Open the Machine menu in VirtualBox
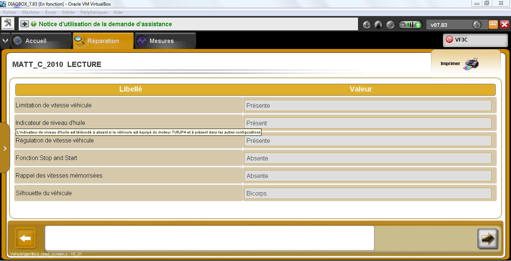The width and height of the screenshot is (511, 261). pos(31,12)
